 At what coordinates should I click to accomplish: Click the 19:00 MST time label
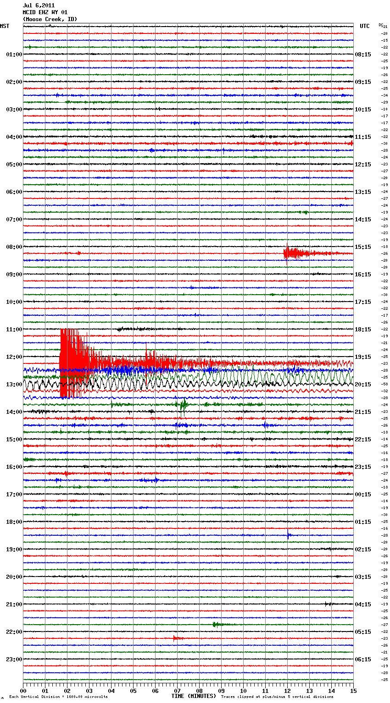tap(14, 549)
